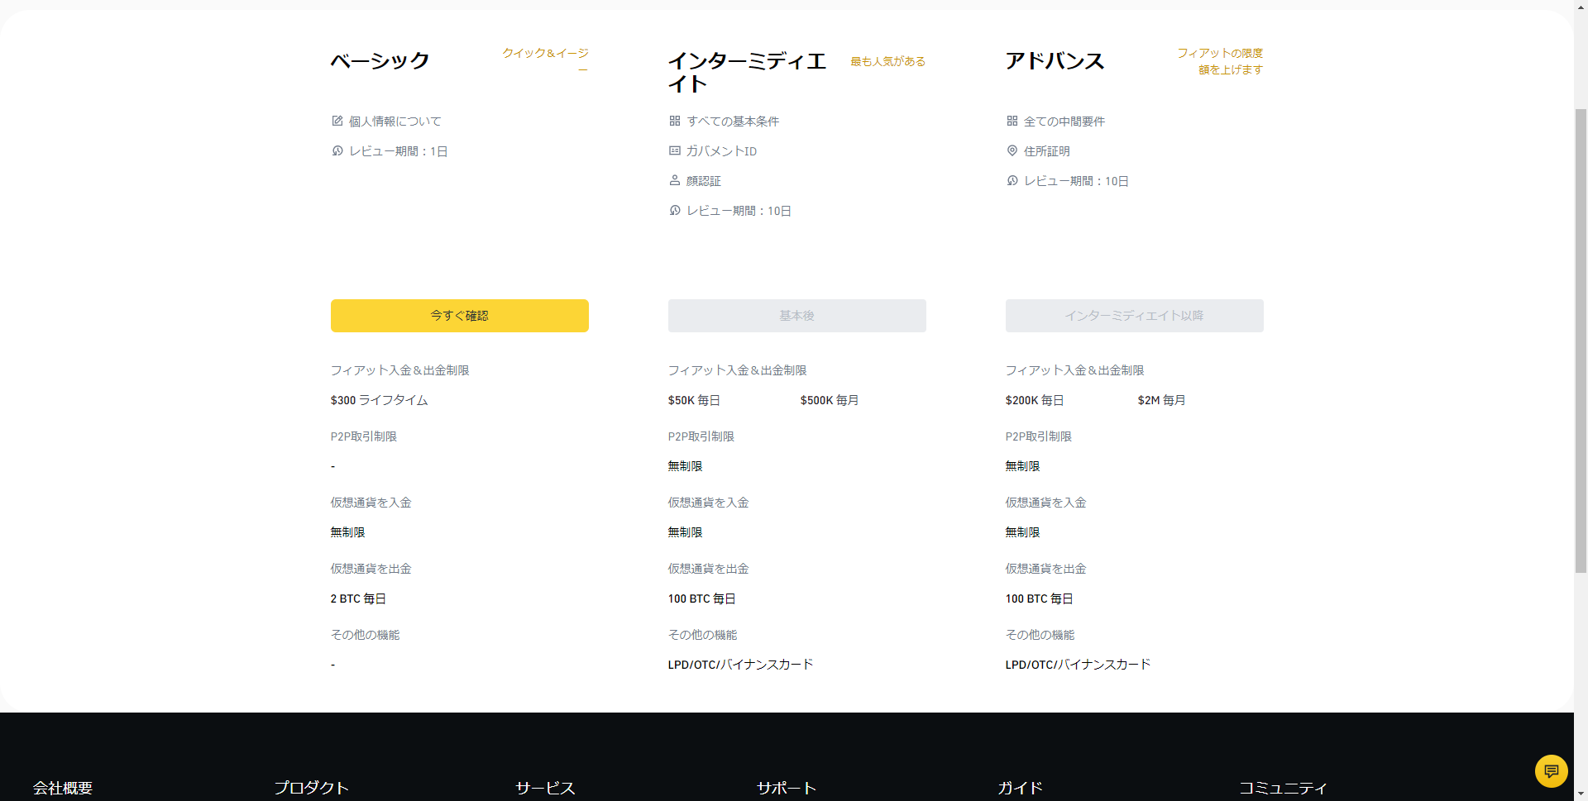Screen dimensions: 1588x801
Task: Click the location pin icon beside 住所証明
Action: (1012, 150)
